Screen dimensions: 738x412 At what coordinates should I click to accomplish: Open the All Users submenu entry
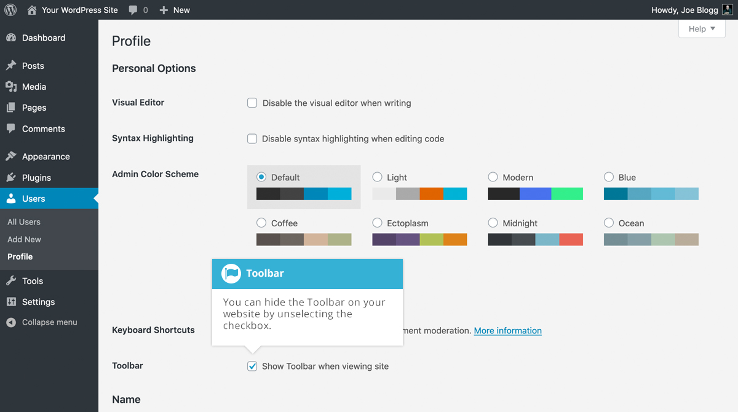tap(24, 222)
